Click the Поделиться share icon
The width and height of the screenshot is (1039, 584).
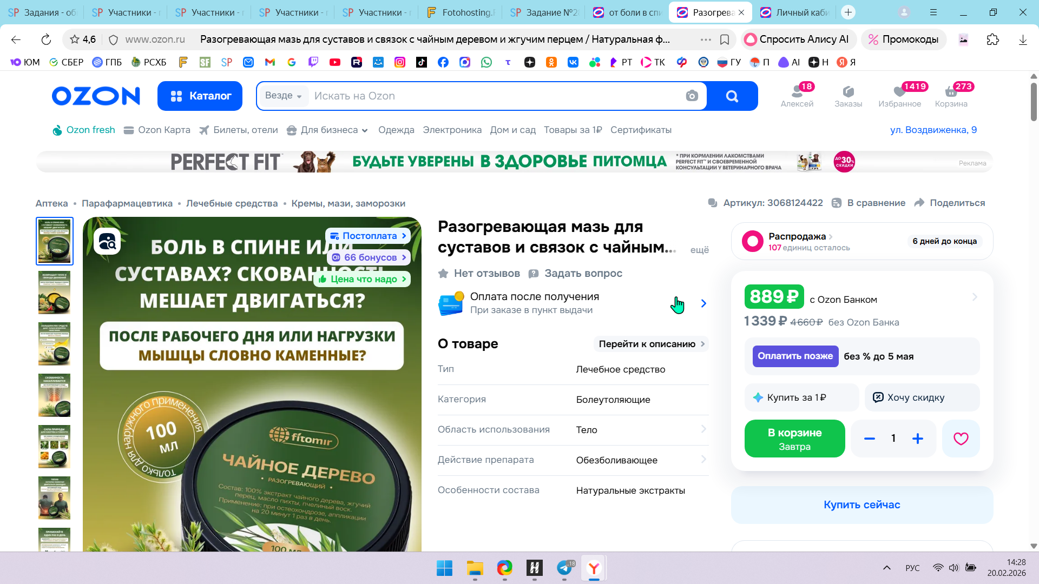coord(919,203)
